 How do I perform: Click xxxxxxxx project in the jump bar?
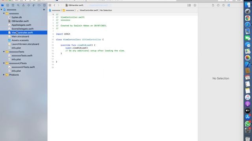55,10
